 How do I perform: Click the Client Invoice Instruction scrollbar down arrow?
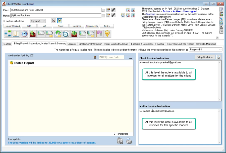(219, 99)
